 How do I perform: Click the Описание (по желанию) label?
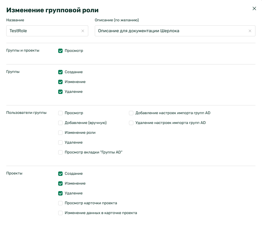[117, 20]
